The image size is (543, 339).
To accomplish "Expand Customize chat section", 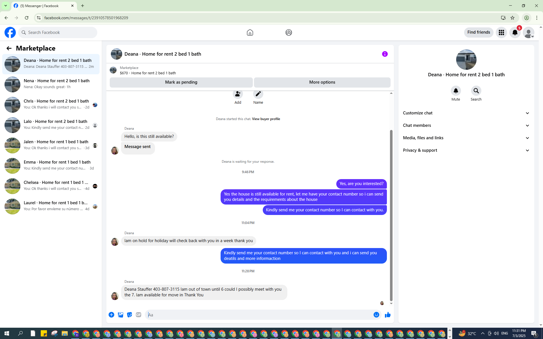I will 466,113.
